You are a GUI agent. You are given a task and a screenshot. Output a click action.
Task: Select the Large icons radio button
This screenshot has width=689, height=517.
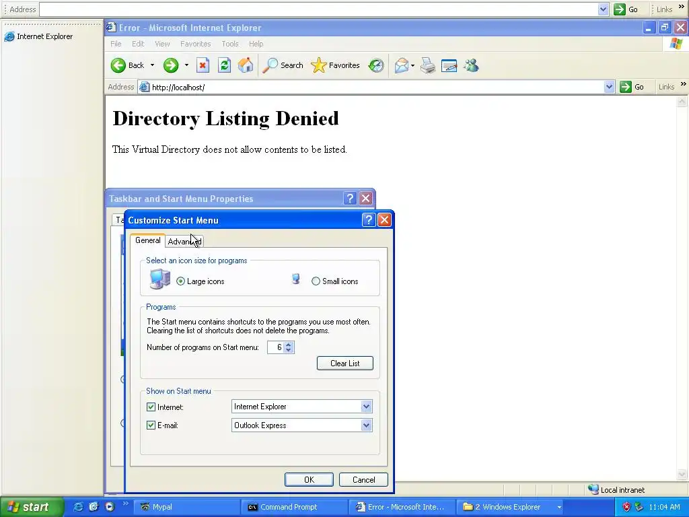tap(180, 281)
